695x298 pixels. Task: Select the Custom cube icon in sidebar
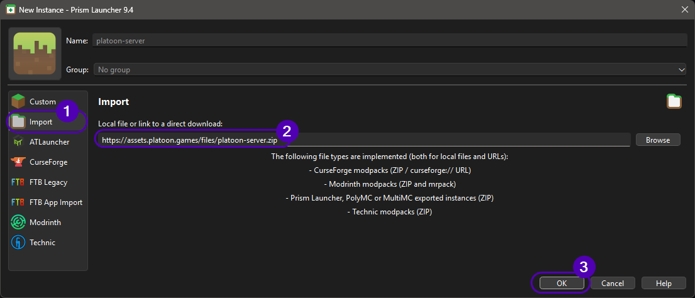click(18, 101)
